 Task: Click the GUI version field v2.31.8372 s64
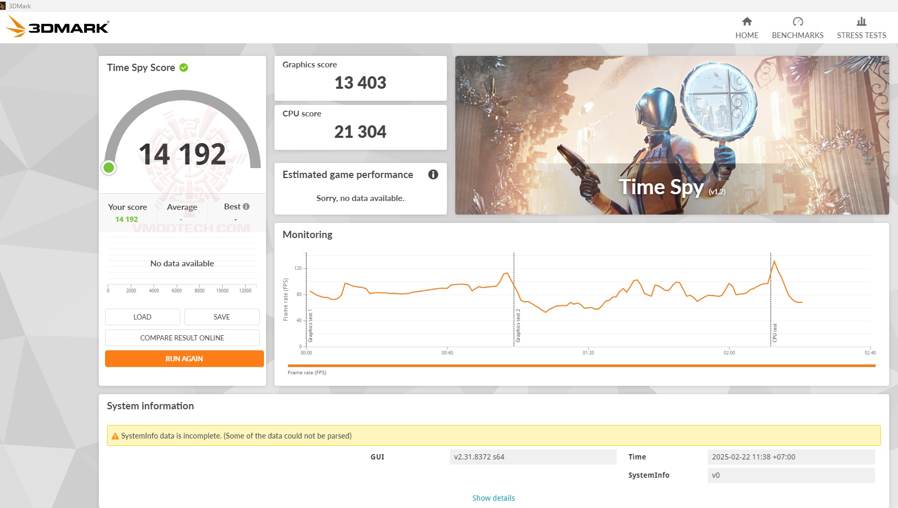point(533,457)
